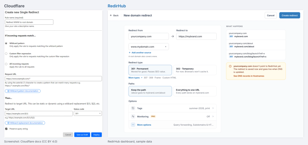Click Add another source link
This screenshot has width=308, height=145.
[x=140, y=53]
